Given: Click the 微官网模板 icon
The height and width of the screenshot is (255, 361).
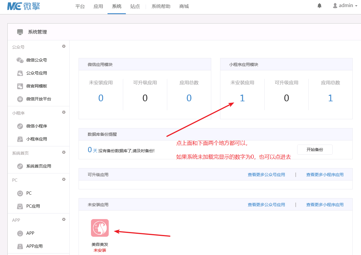Looking at the screenshot, I should pos(20,86).
